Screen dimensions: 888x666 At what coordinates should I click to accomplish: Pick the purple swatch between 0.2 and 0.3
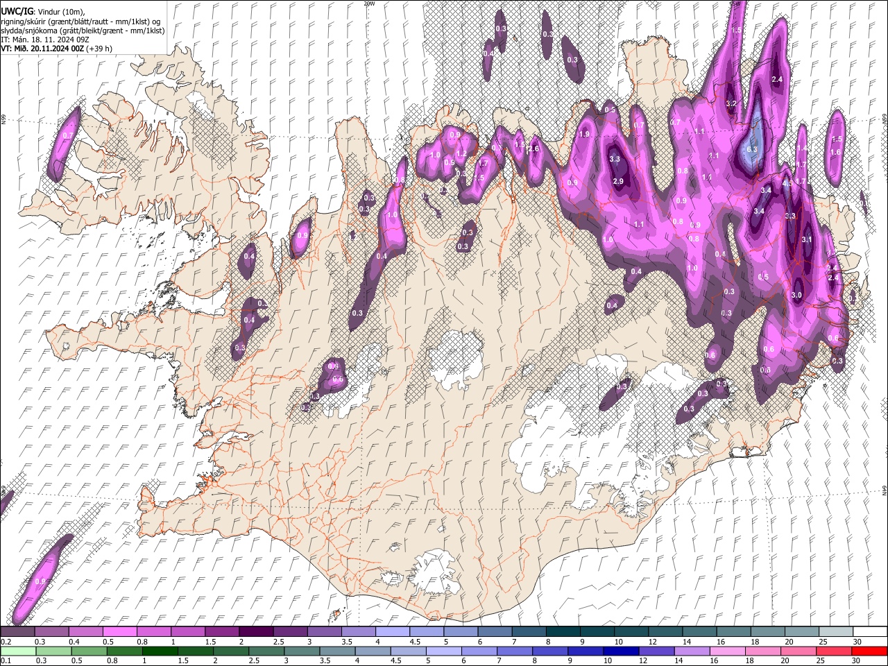[17, 631]
